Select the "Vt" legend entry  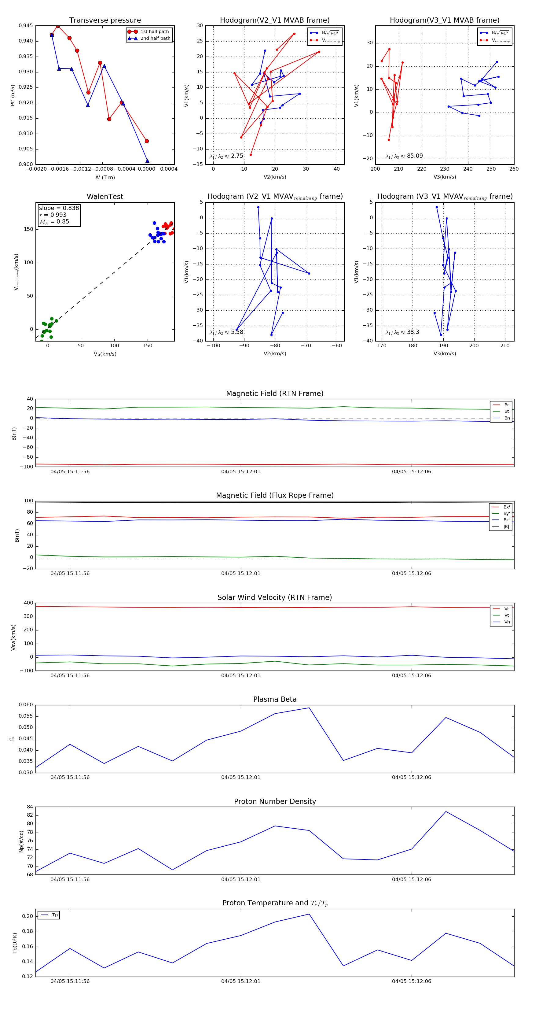[x=501, y=615]
